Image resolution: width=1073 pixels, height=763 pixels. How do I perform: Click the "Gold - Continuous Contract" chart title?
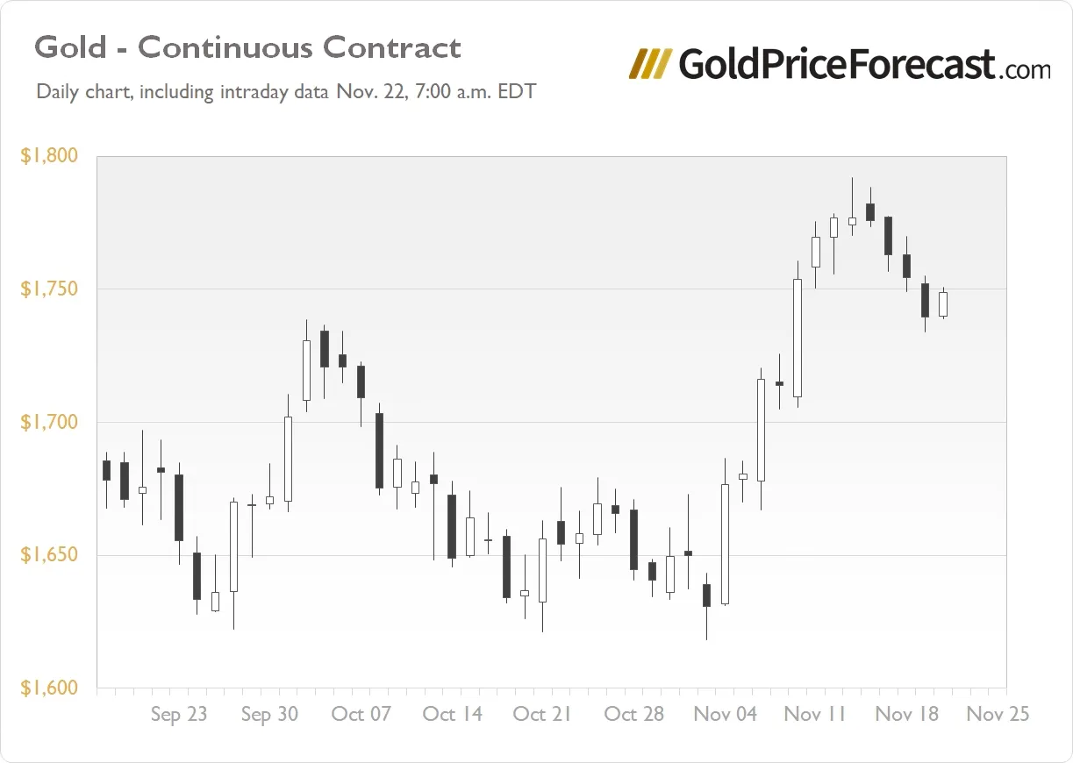click(247, 47)
